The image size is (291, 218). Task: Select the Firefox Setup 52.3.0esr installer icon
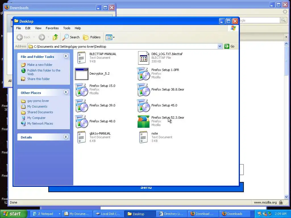pyautogui.click(x=144, y=121)
